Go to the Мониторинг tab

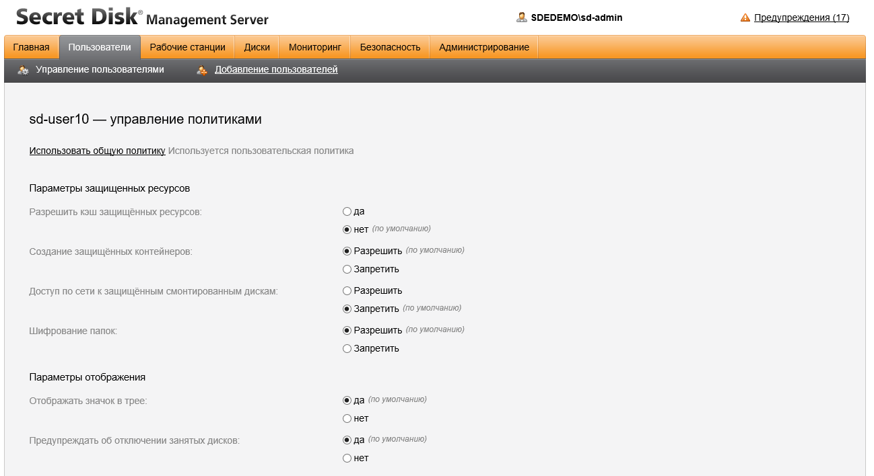tap(315, 47)
